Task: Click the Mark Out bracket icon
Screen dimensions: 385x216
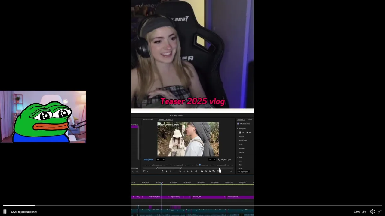Action: pyautogui.click(x=174, y=171)
